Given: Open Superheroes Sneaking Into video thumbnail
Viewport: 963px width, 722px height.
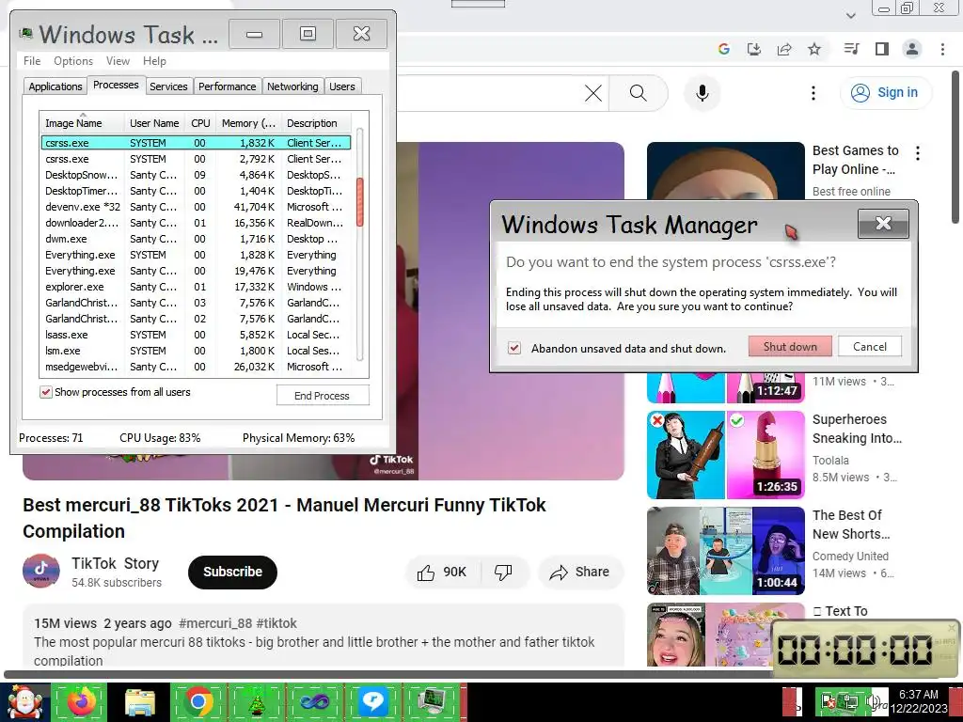Looking at the screenshot, I should 725,455.
